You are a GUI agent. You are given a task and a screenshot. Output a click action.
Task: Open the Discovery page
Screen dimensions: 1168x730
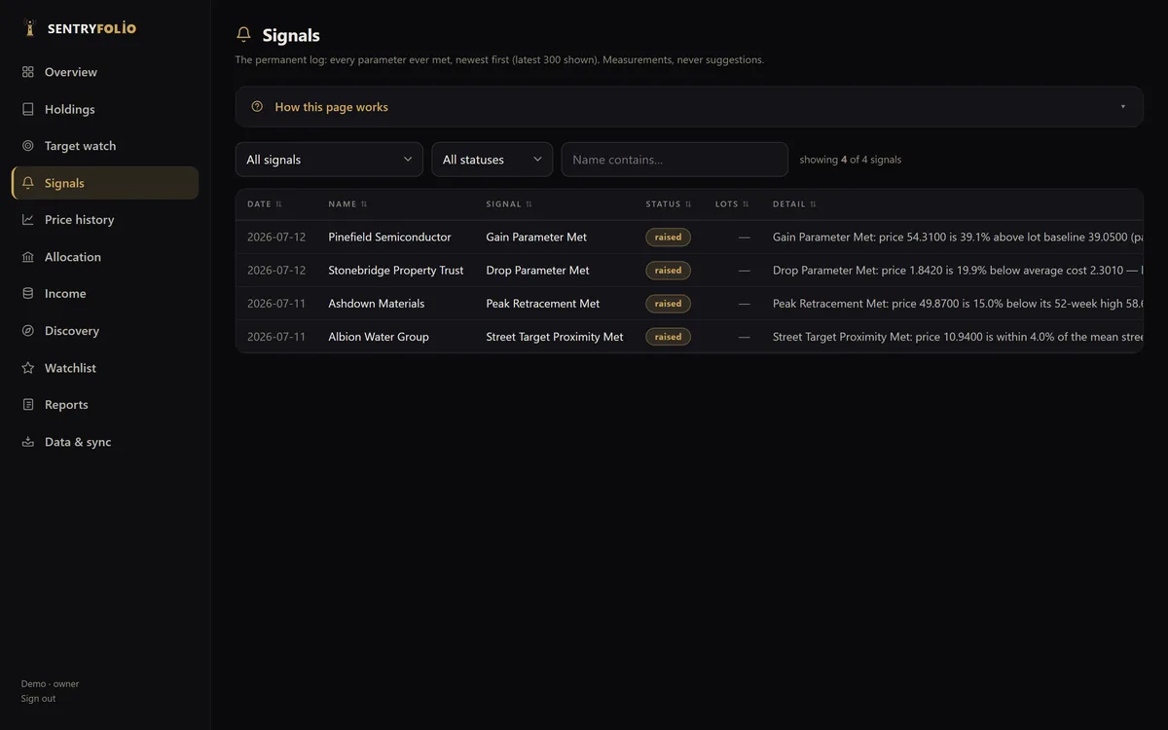[105, 331]
